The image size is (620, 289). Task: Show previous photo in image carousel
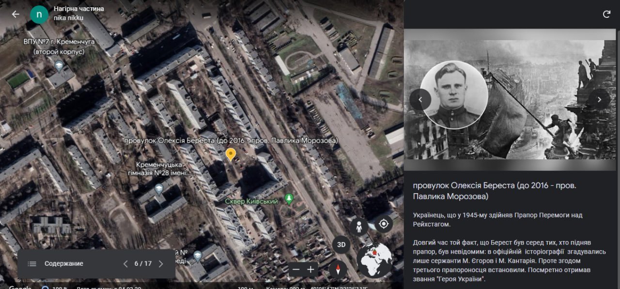(x=420, y=99)
